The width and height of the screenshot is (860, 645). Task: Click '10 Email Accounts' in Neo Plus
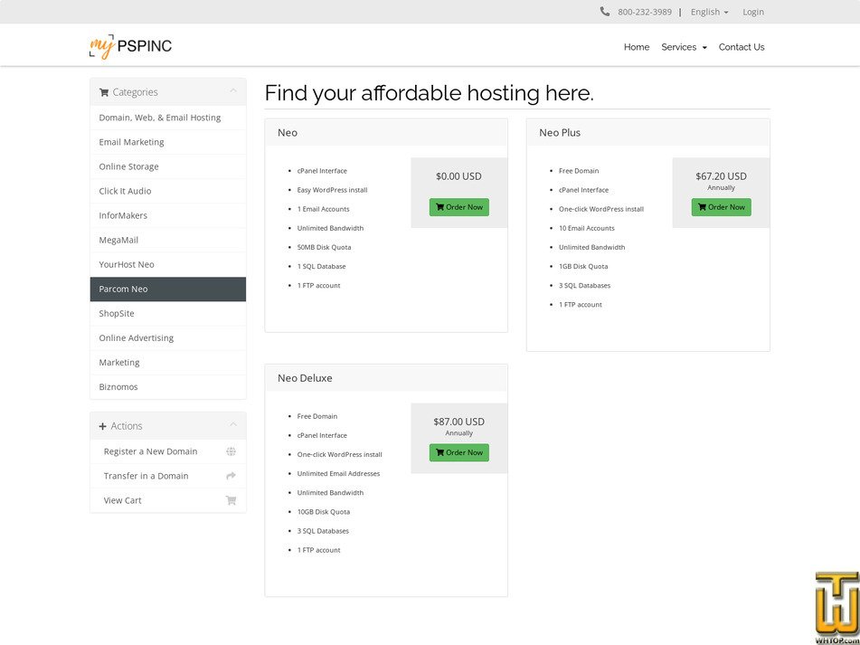tap(586, 228)
